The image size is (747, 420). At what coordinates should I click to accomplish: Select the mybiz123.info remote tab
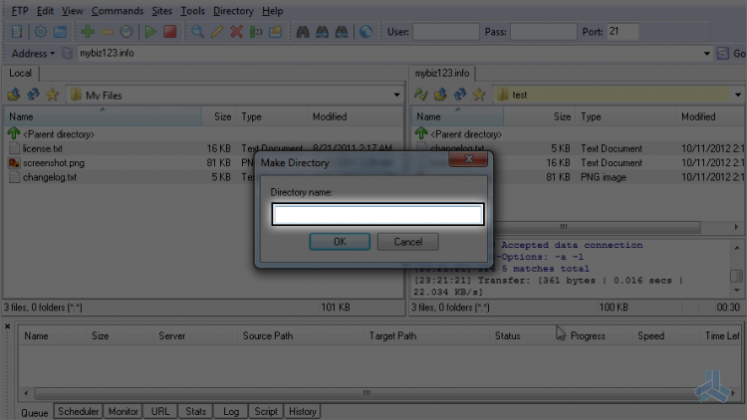[x=442, y=74]
